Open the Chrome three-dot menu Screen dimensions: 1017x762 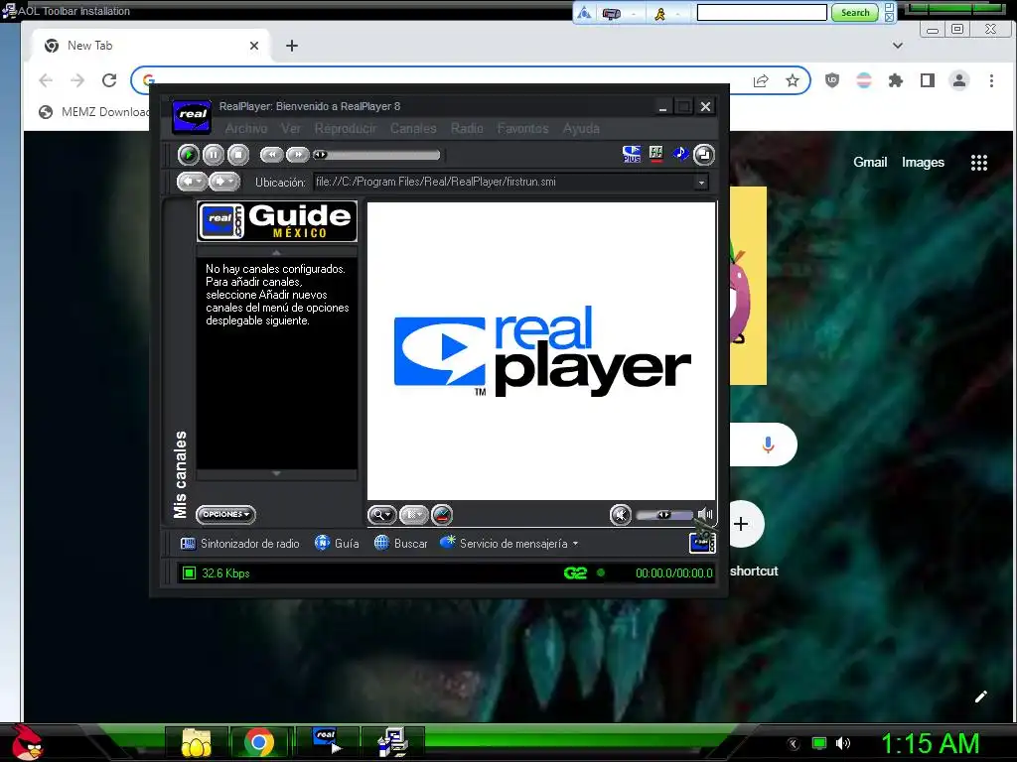click(991, 80)
